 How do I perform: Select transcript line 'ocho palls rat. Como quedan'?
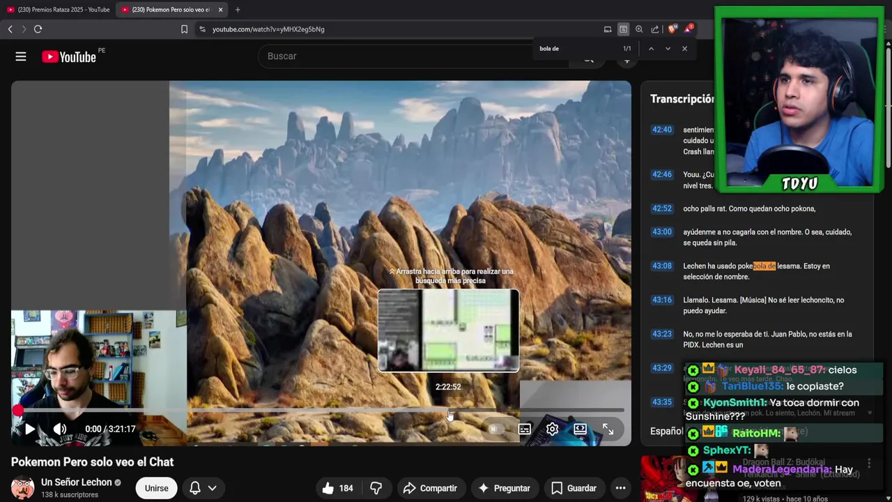click(749, 208)
